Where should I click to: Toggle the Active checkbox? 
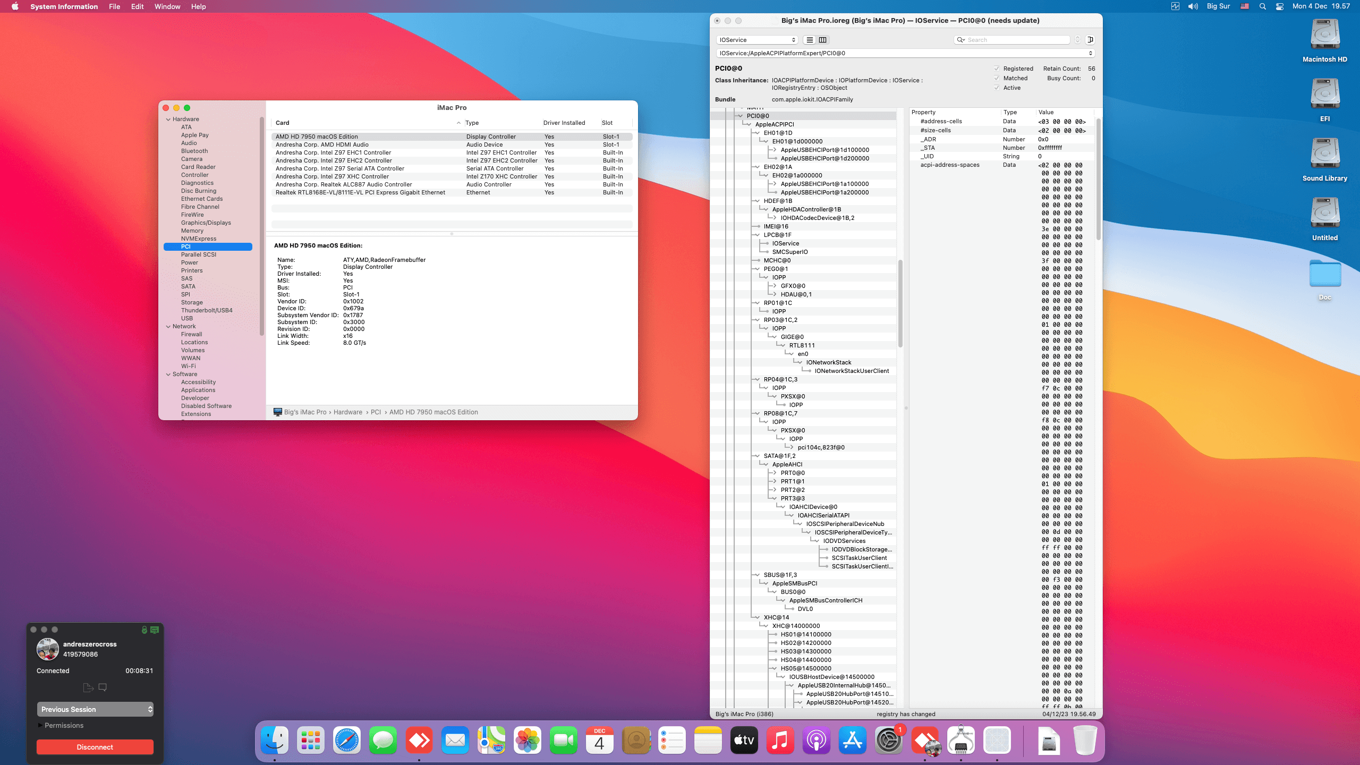pyautogui.click(x=997, y=88)
